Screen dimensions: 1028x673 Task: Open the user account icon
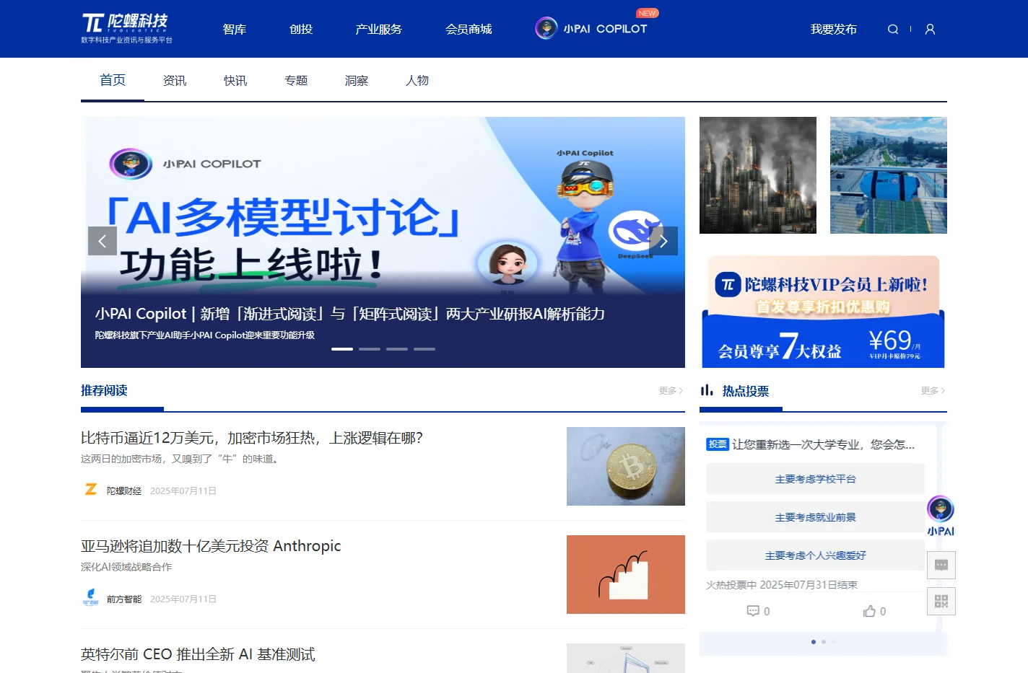point(930,30)
